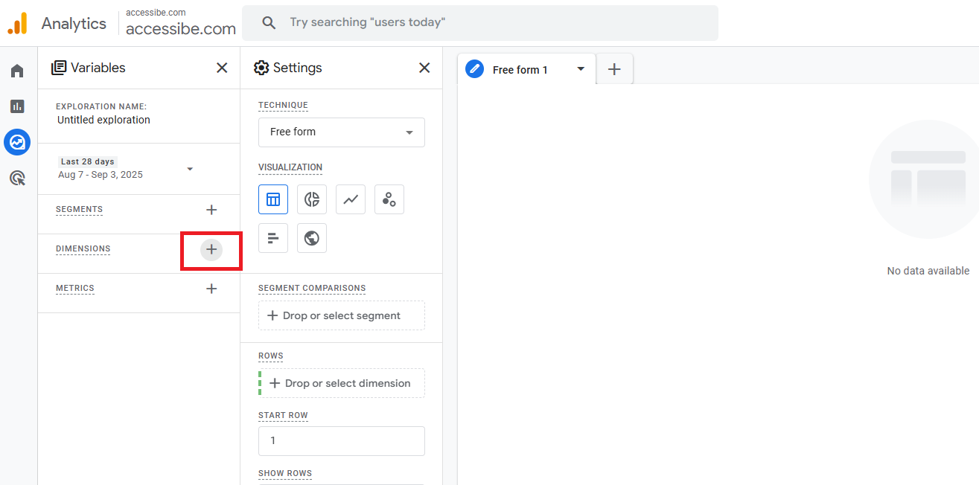Expand the Last 28 days date range
This screenshot has height=485, width=979.
[127, 168]
